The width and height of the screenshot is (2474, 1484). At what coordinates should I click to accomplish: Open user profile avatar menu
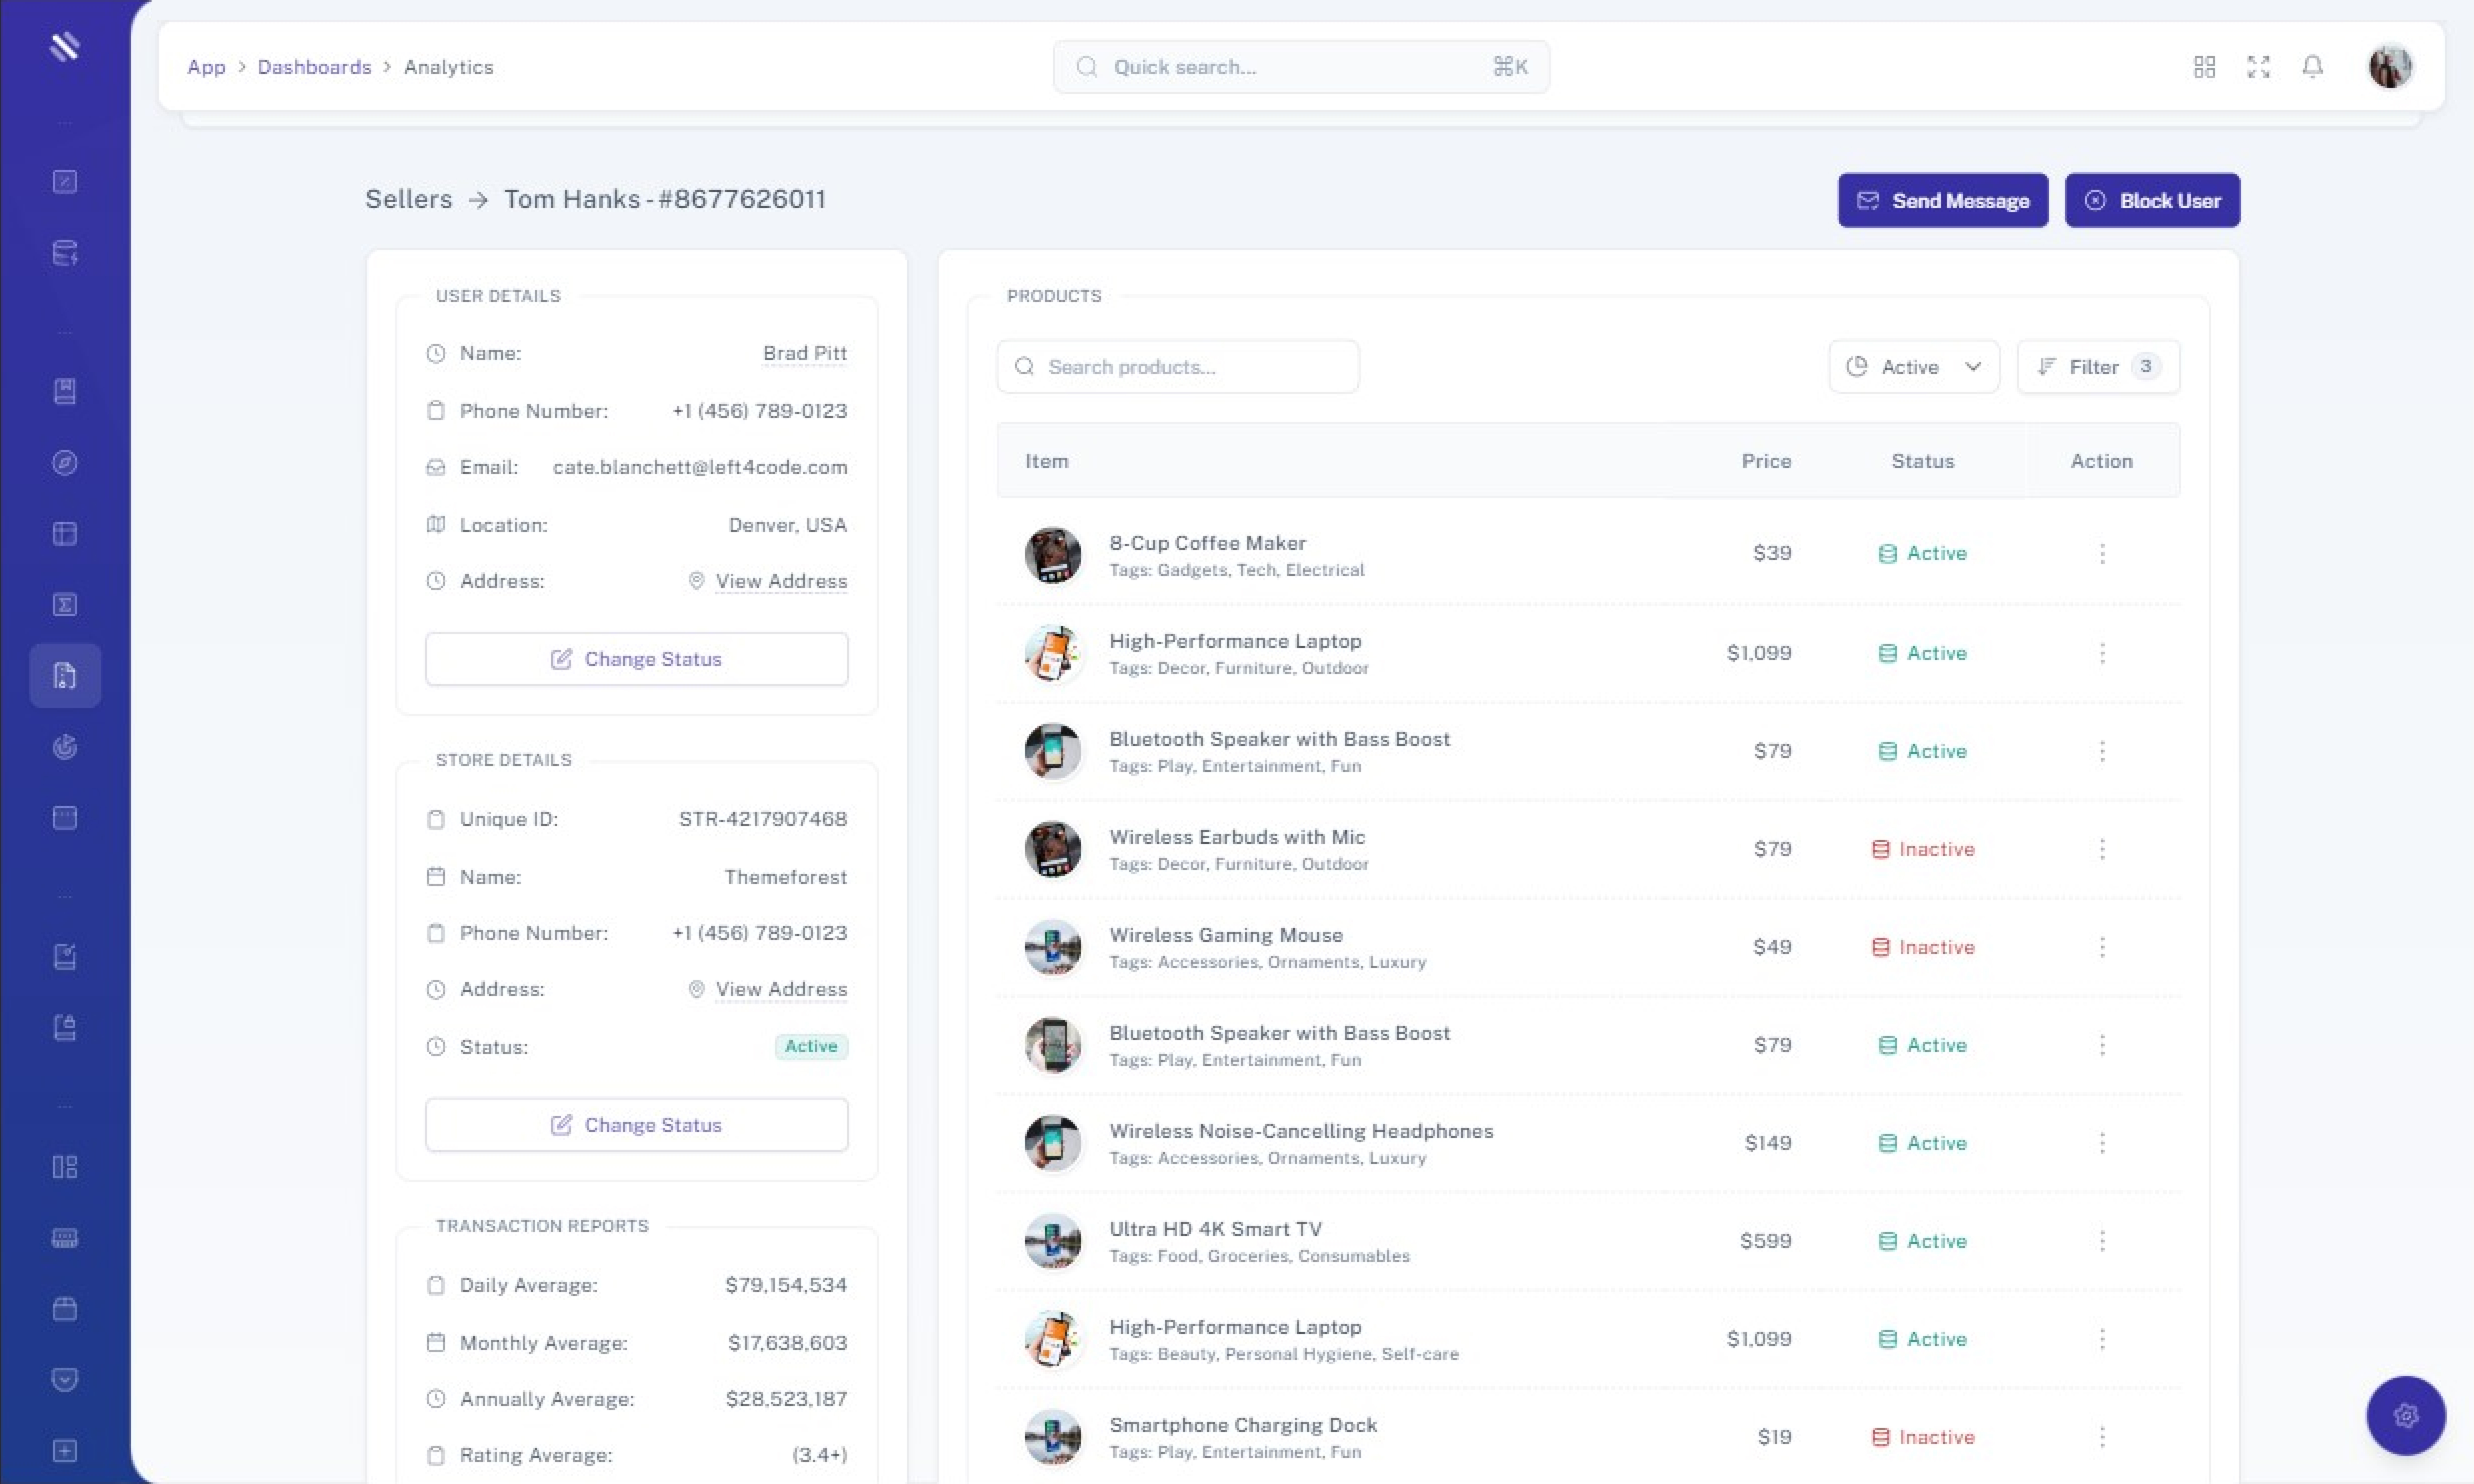[2390, 67]
